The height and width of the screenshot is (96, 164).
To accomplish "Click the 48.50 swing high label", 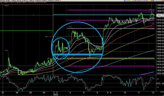I will (x=6, y=50).
